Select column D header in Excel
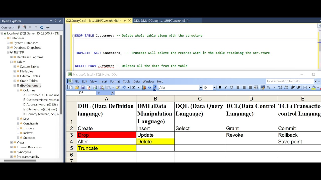Screen dimensions: 321x180 point(251,99)
